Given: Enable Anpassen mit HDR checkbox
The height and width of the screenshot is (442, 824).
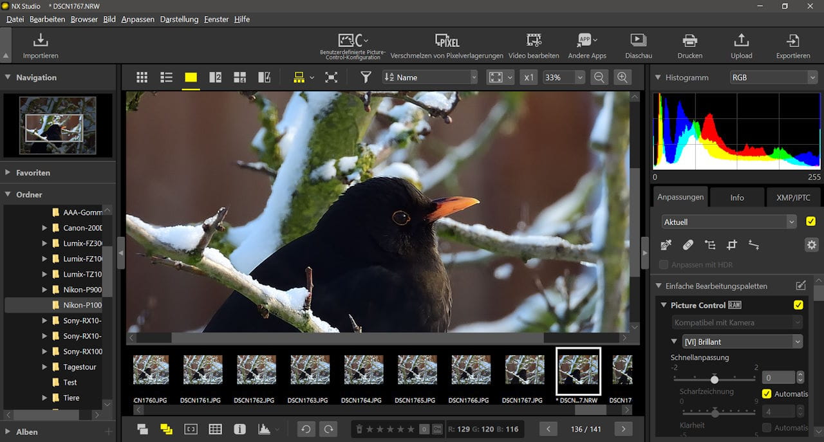Looking at the screenshot, I should click(664, 264).
